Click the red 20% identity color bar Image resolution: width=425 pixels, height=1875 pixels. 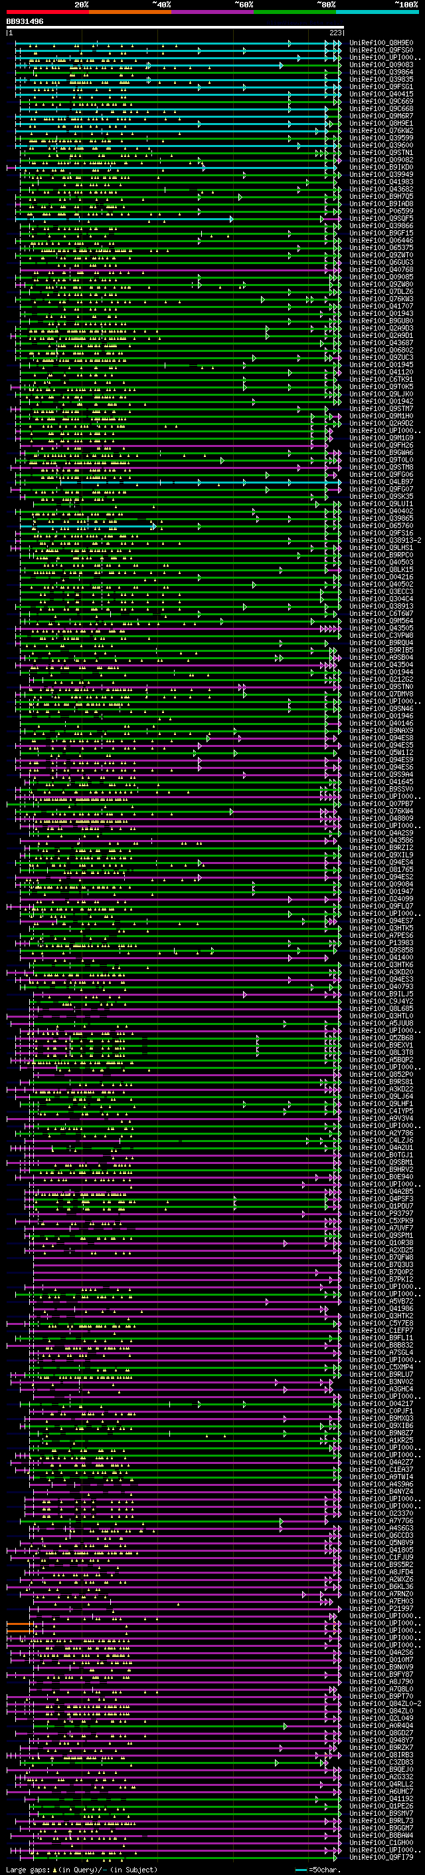47,12
